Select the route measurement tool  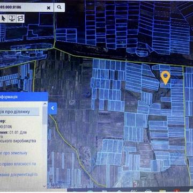[20, 18]
